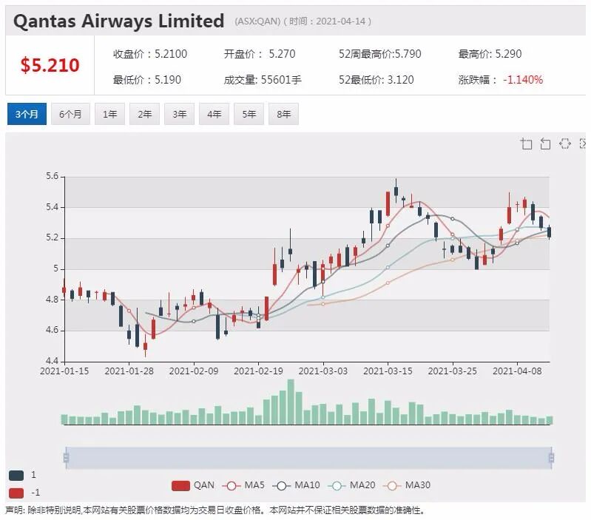The width and height of the screenshot is (591, 520).
Task: Click the zoom reset (back) icon
Action: tap(545, 143)
